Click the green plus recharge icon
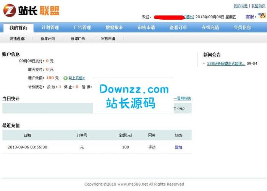Viewport: 267px width, 191px height. (x=65, y=78)
